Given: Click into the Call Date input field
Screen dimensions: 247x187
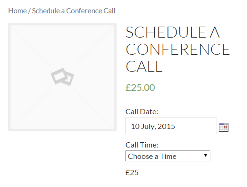Looking at the screenshot, I should coord(171,126).
